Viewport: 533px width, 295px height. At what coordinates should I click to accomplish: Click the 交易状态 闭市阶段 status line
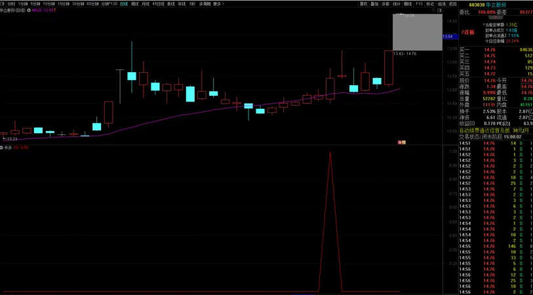click(x=490, y=136)
